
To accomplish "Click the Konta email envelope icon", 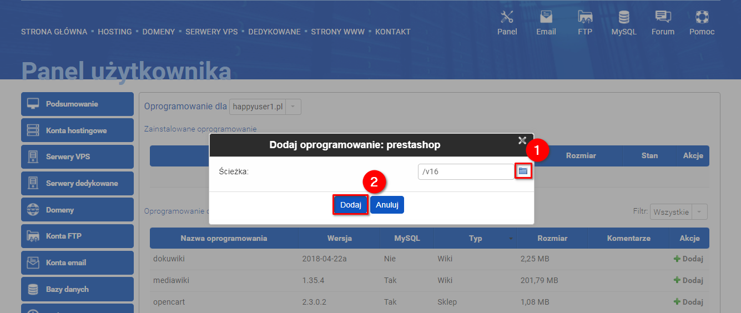I will click(33, 262).
